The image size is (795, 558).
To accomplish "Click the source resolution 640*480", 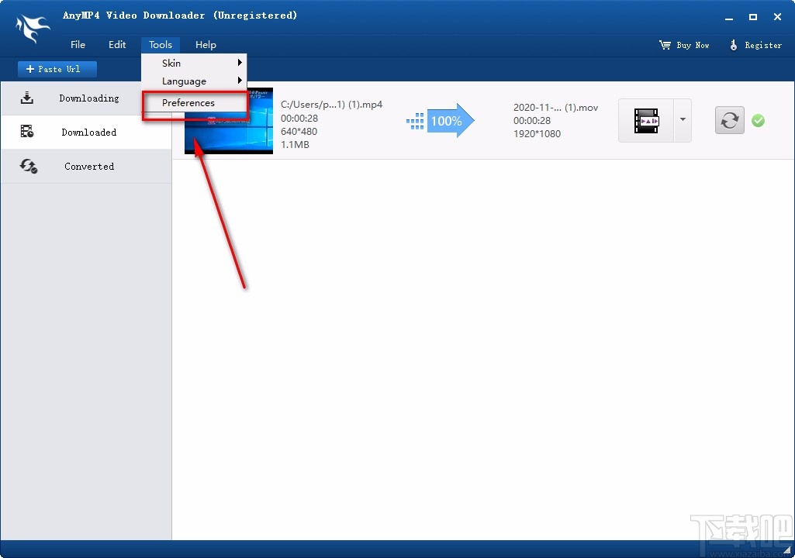I will 299,131.
